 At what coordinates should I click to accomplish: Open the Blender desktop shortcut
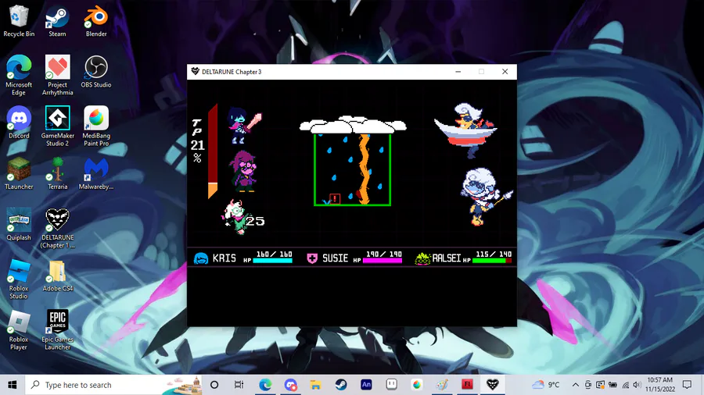96,21
